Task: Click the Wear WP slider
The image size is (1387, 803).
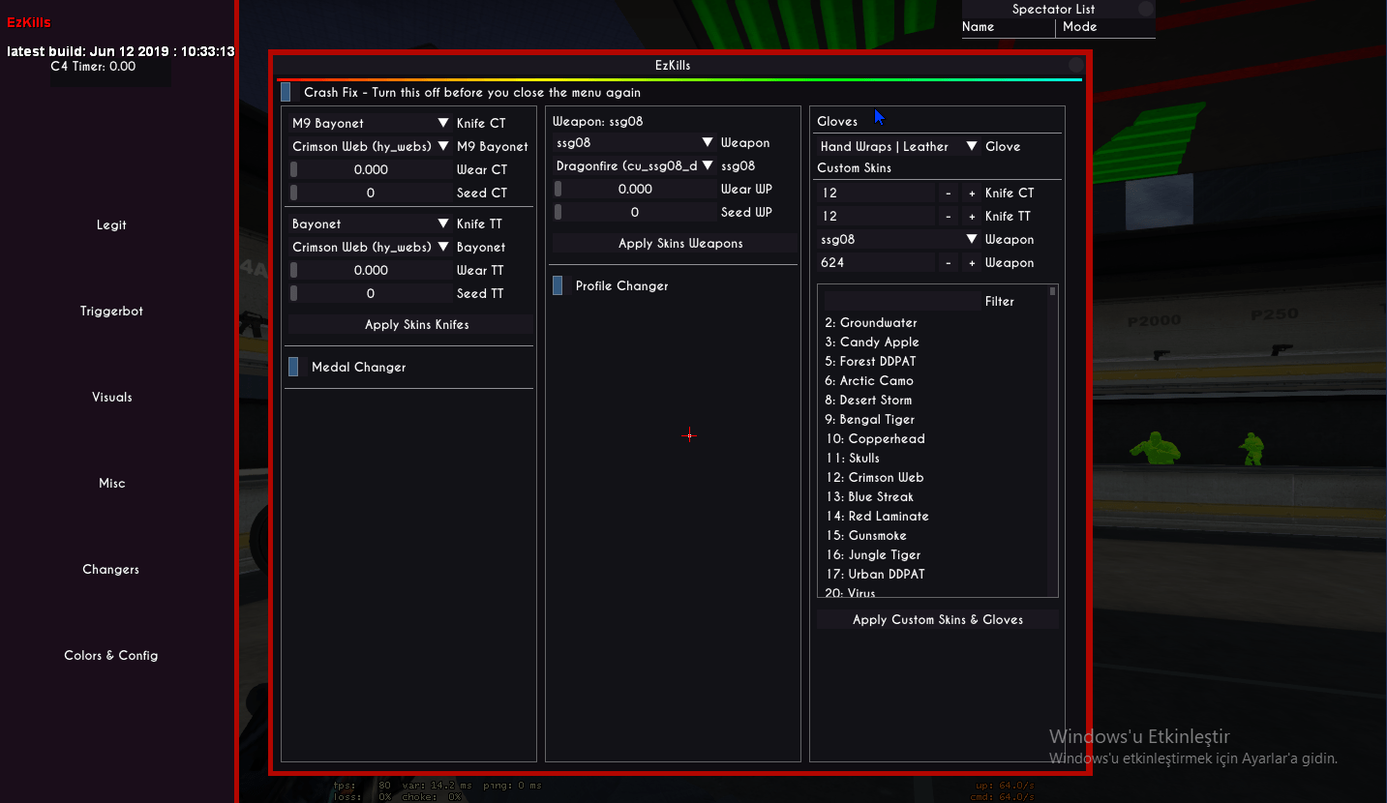Action: tap(635, 189)
